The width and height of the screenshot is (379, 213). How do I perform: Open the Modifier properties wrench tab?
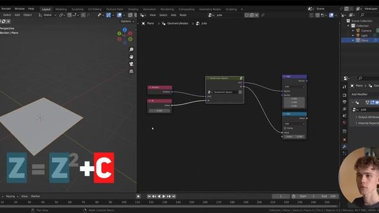(x=345, y=147)
